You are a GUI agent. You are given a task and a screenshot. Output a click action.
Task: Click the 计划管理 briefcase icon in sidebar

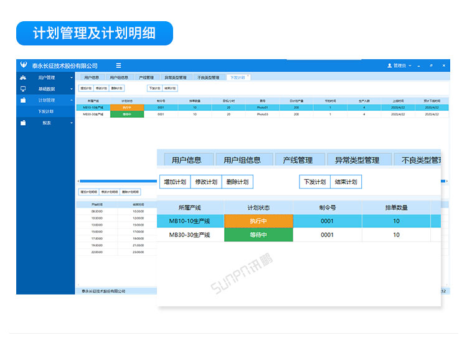pos(23,100)
